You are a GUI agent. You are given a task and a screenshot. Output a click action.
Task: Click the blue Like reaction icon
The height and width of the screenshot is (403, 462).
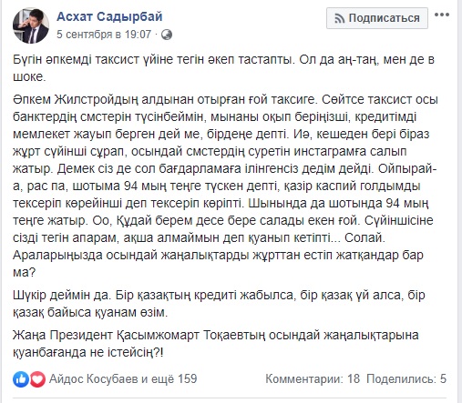[x=21, y=379]
